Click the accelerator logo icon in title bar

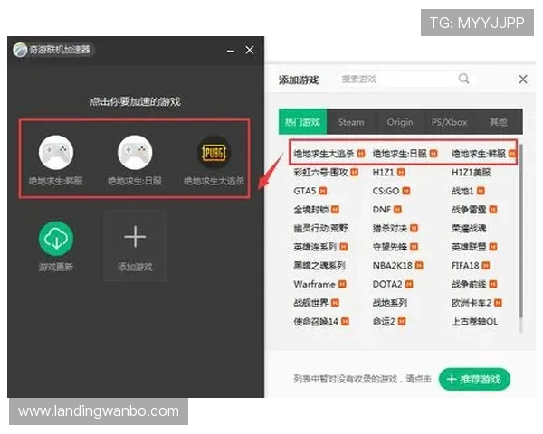pyautogui.click(x=20, y=50)
